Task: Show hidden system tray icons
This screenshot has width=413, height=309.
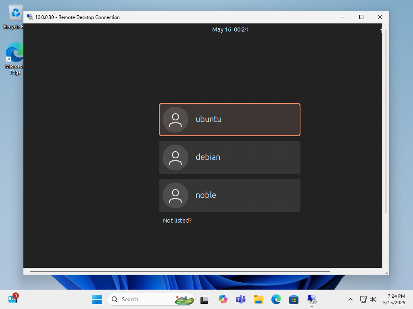Action: (x=350, y=299)
